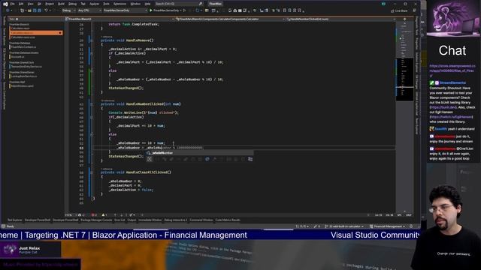This screenshot has width=481, height=270.
Task: Click the Undo icon in the toolbar
Action: click(x=46, y=10)
